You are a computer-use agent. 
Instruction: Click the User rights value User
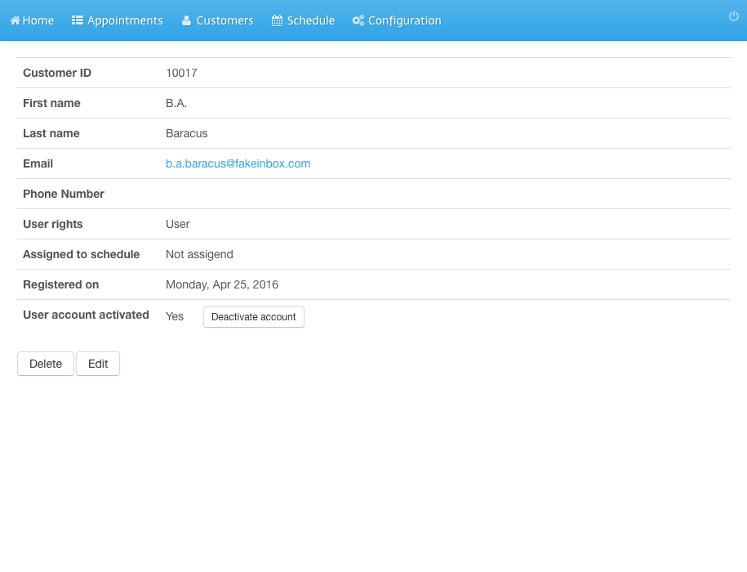pyautogui.click(x=178, y=224)
